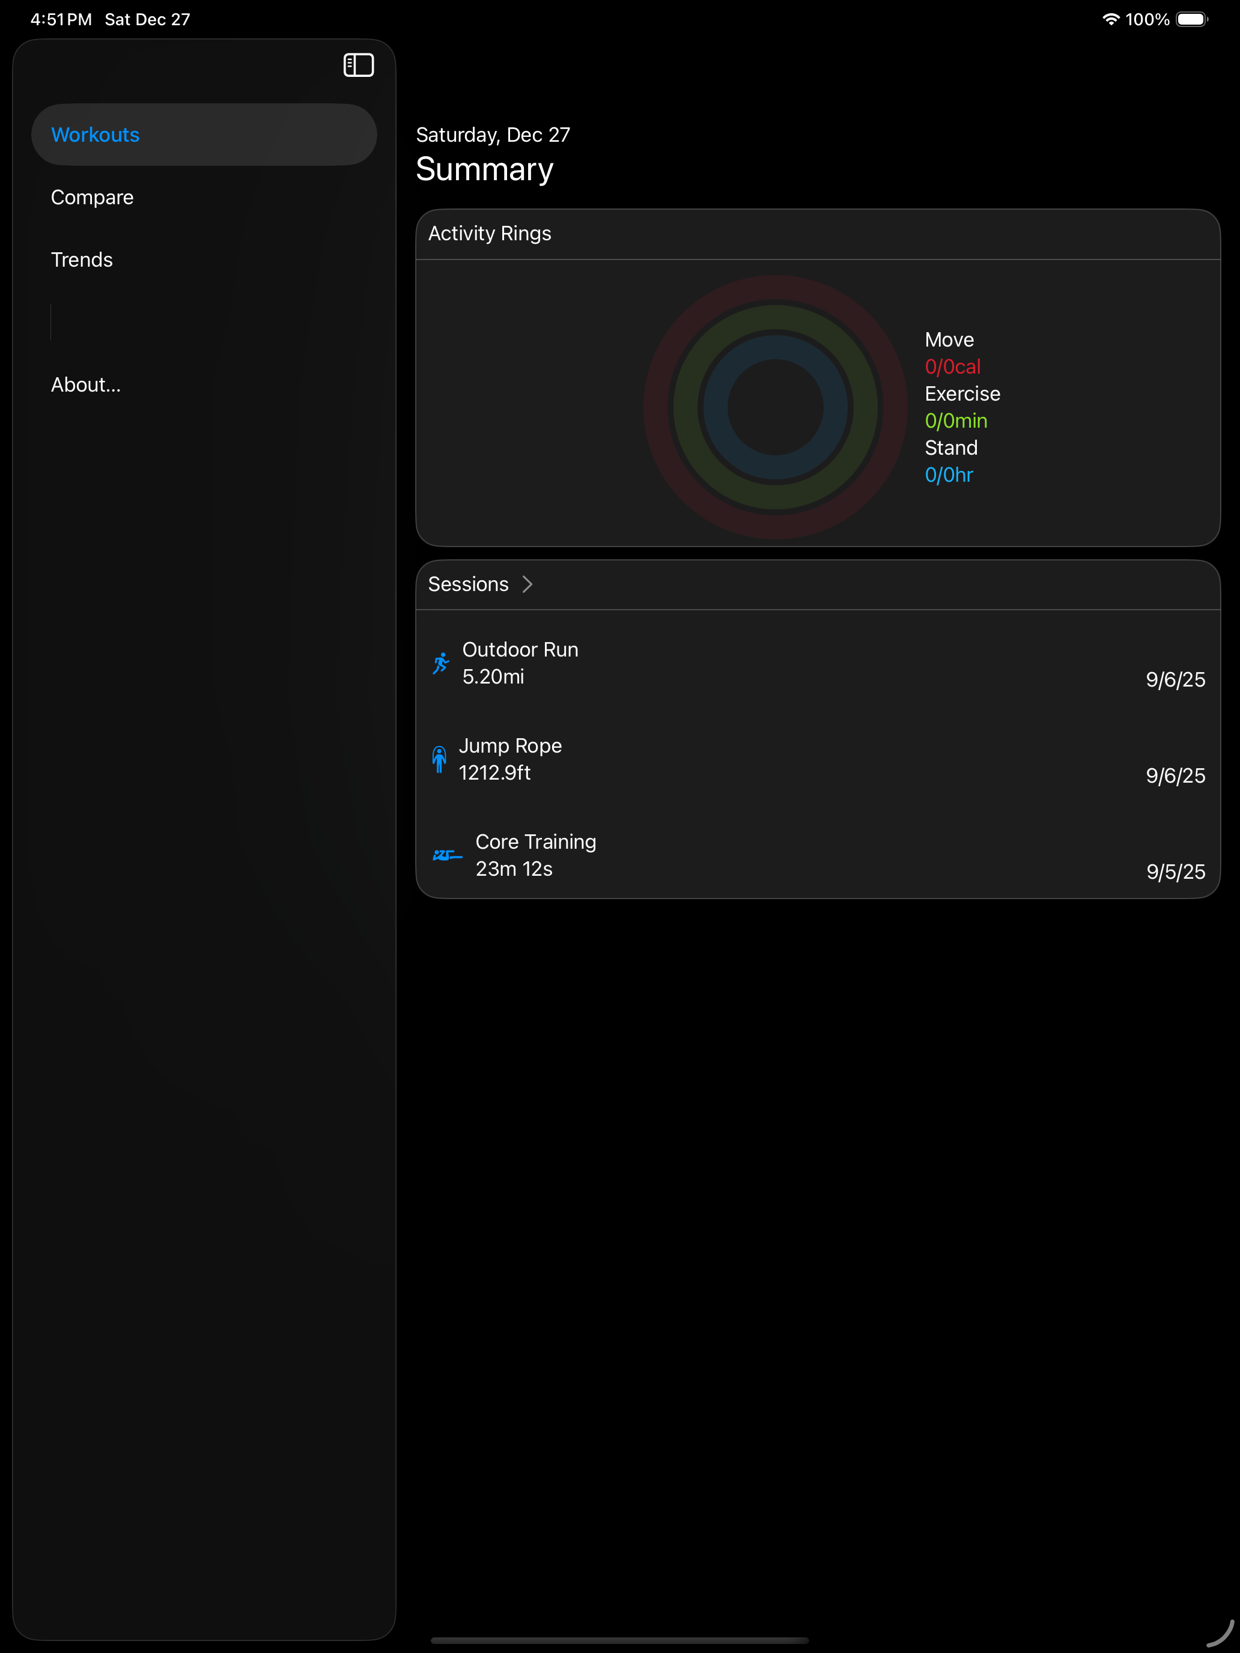Click the 9/5/25 date label
Viewport: 1240px width, 1653px height.
point(1175,872)
